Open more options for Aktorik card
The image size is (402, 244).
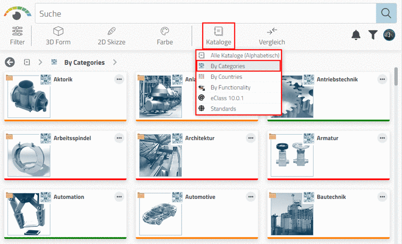(119, 79)
